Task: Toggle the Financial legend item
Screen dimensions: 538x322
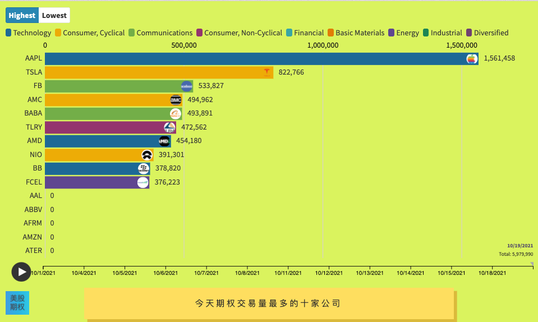Action: (305, 33)
